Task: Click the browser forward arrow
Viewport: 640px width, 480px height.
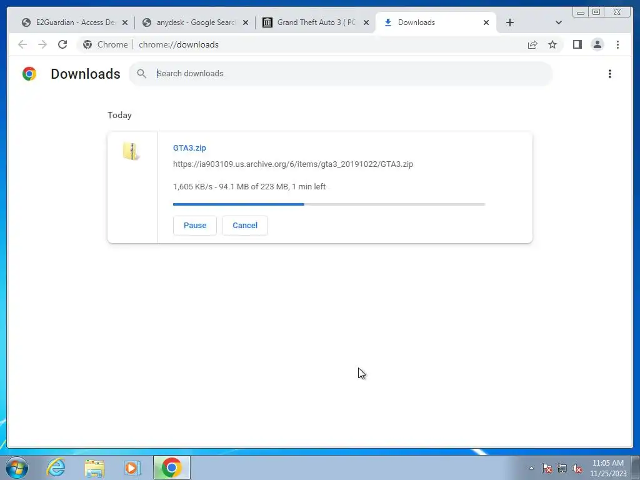Action: (42, 44)
